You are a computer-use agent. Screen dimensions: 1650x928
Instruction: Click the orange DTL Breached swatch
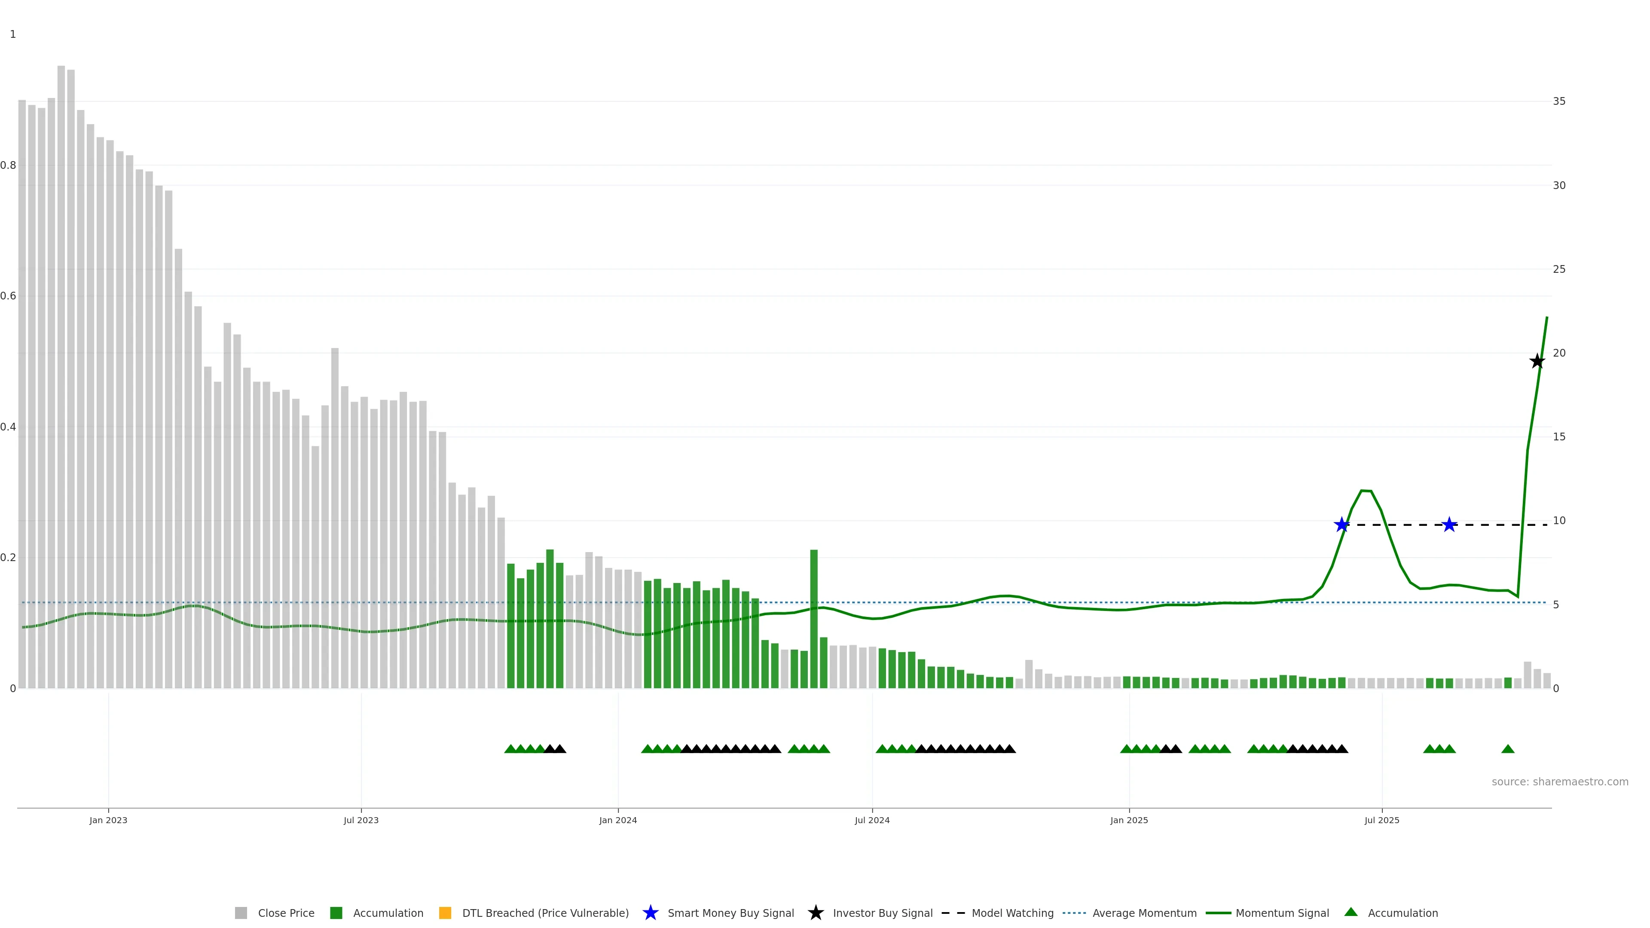point(445,913)
